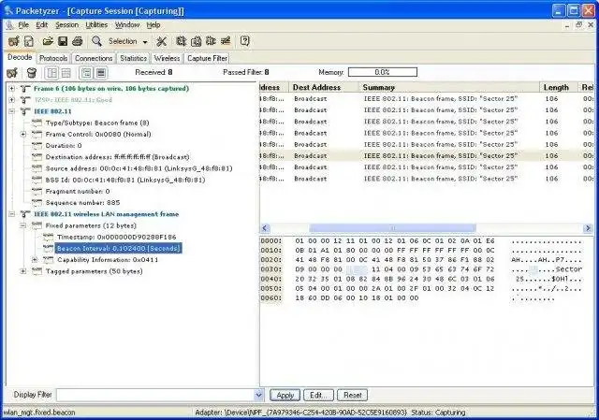
Task: Click the Memory usage progress bar
Action: pyautogui.click(x=383, y=72)
